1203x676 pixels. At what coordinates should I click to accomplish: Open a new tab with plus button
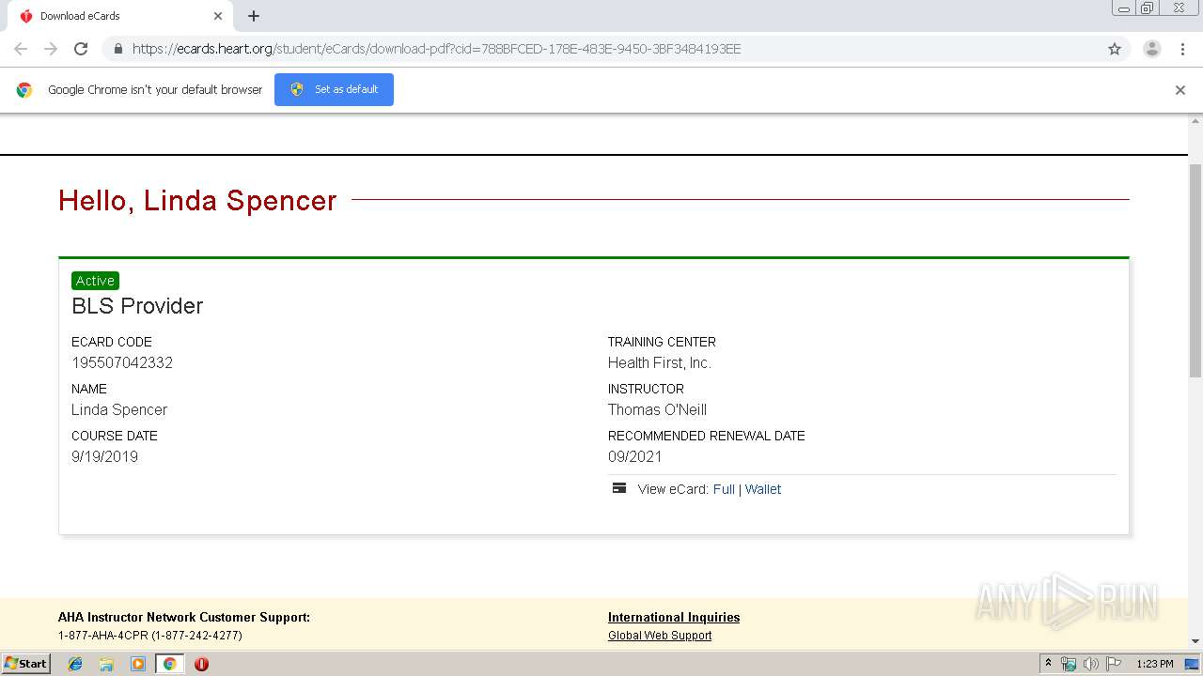[254, 16]
